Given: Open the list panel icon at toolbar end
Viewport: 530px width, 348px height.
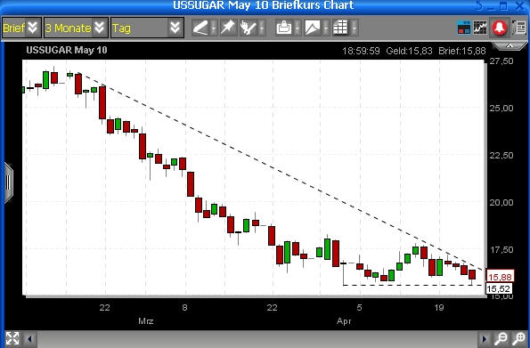Looking at the screenshot, I should [519, 28].
